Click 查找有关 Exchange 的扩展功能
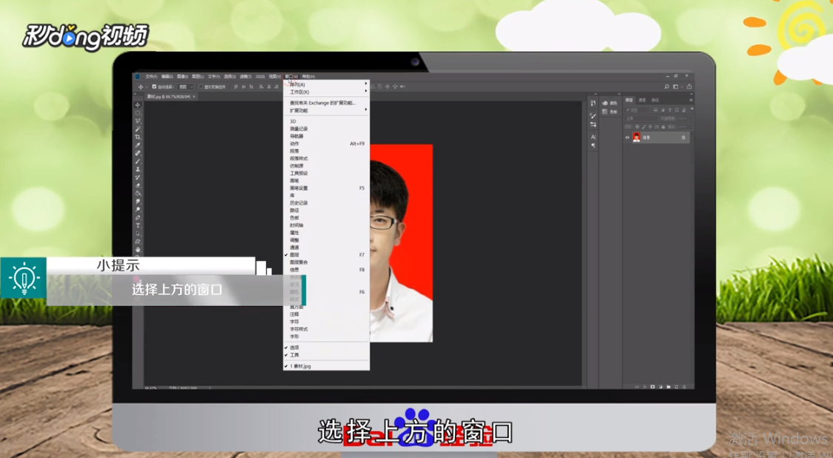Image resolution: width=833 pixels, height=458 pixels. point(326,103)
